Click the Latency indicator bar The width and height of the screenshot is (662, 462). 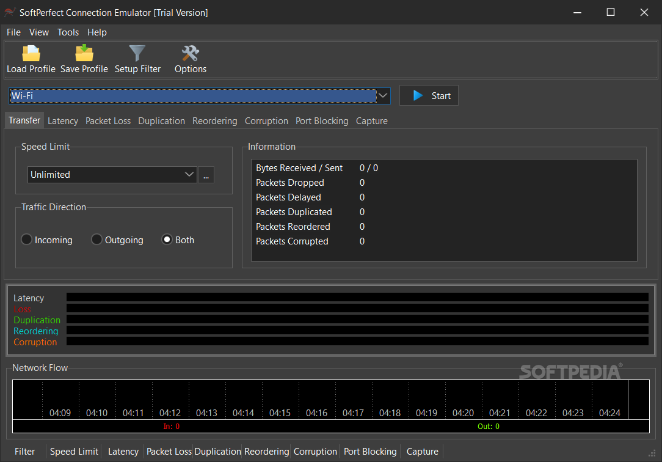[x=357, y=297]
